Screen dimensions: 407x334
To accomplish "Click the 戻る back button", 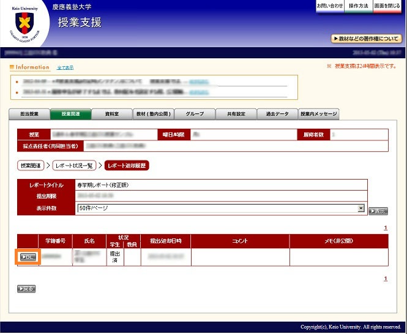I will (x=26, y=289).
